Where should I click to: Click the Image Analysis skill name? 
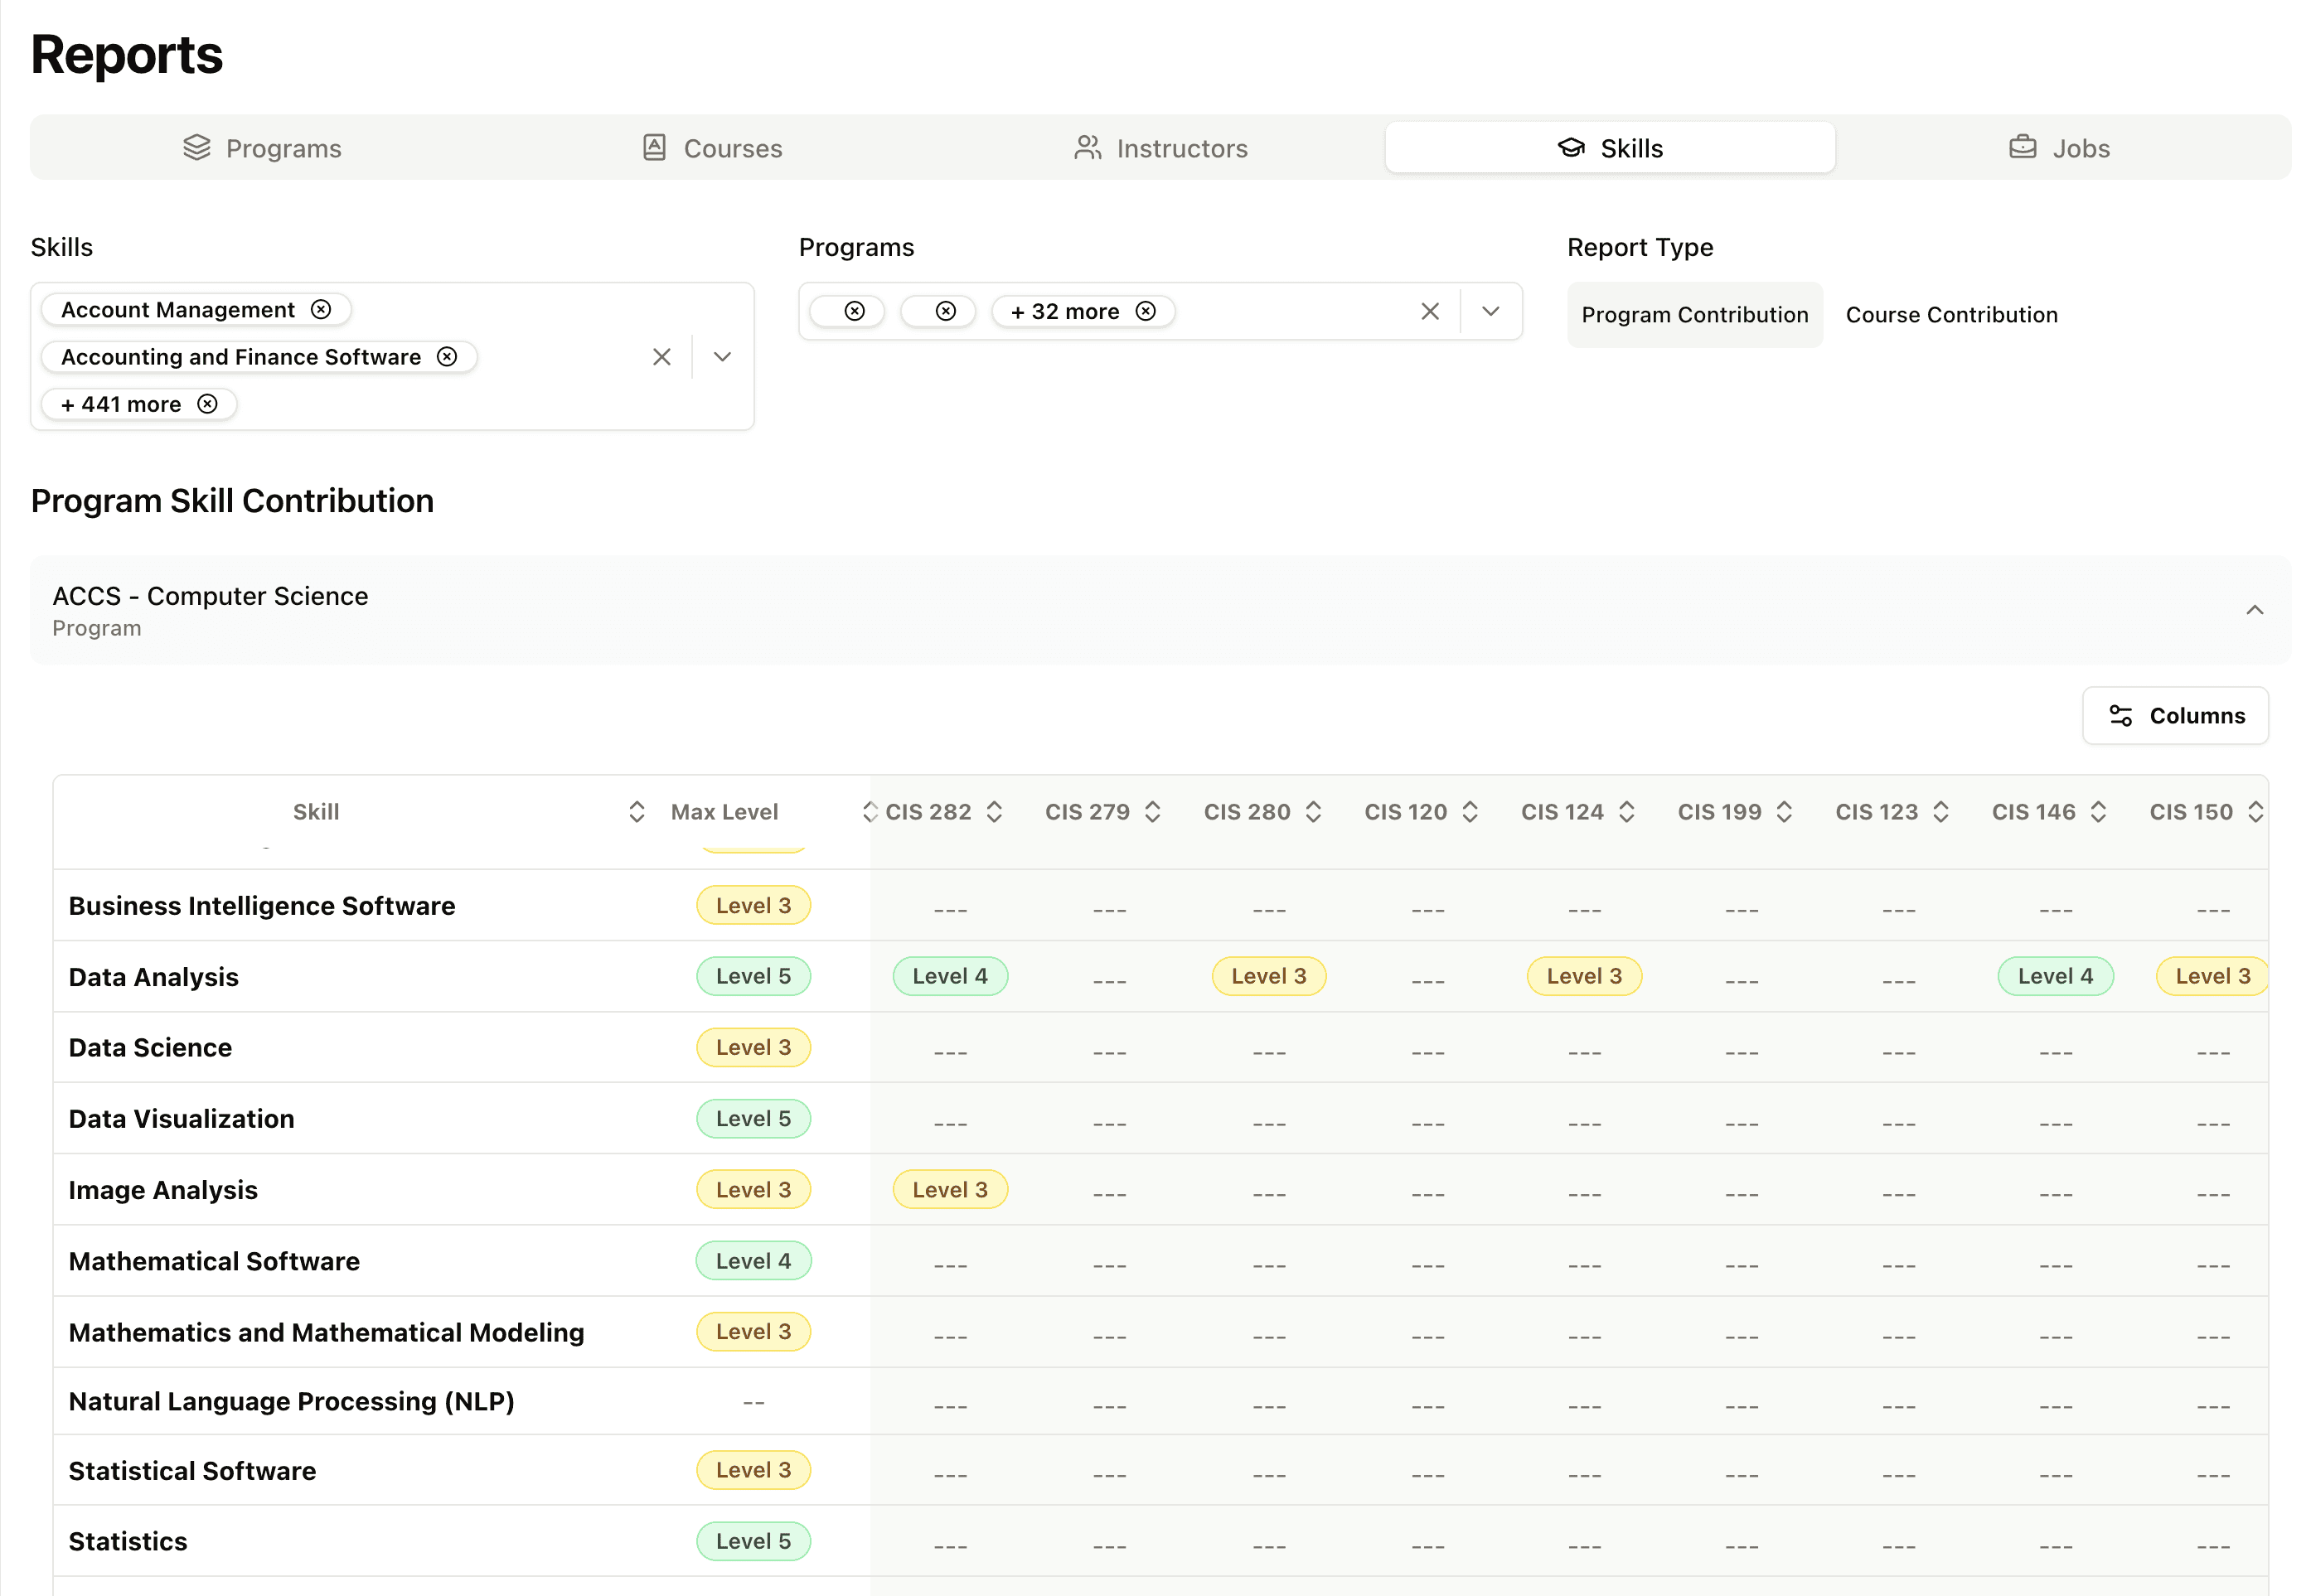point(163,1190)
